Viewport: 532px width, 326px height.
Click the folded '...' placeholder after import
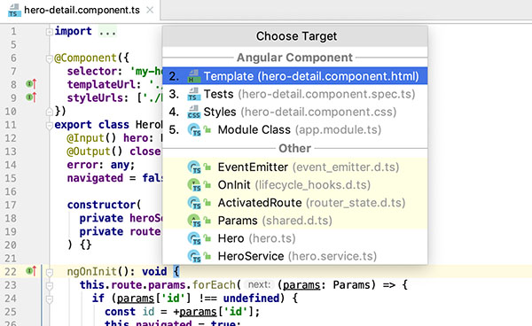pyautogui.click(x=107, y=32)
